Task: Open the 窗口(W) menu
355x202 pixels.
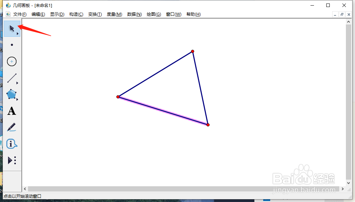Action: point(174,14)
